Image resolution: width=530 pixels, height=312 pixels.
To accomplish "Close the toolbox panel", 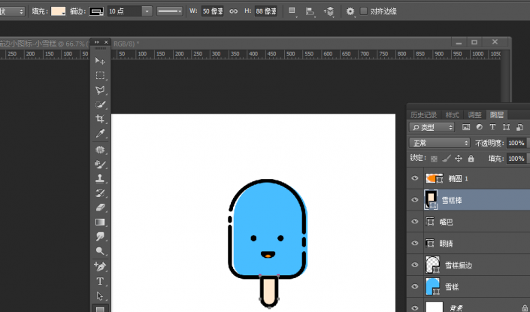I will pyautogui.click(x=106, y=42).
